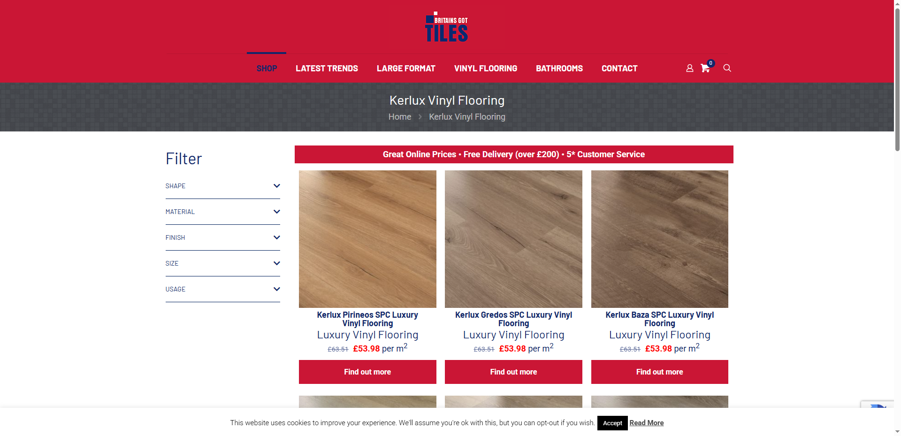Image resolution: width=901 pixels, height=436 pixels.
Task: Open the shopping cart icon
Action: click(705, 69)
